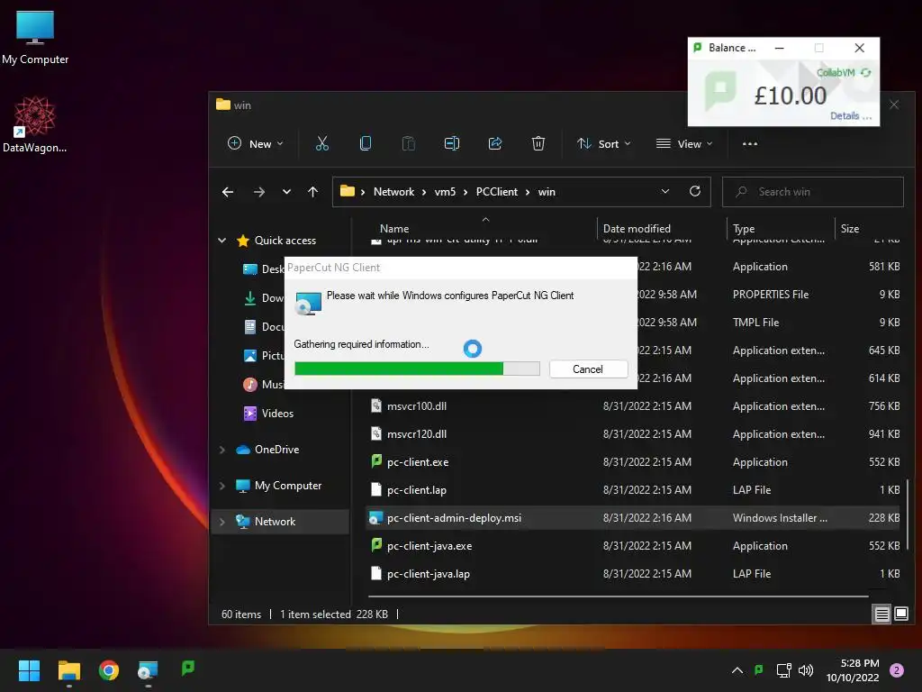This screenshot has width=922, height=692.
Task: Switch to large thumbnails view icon
Action: coord(900,614)
